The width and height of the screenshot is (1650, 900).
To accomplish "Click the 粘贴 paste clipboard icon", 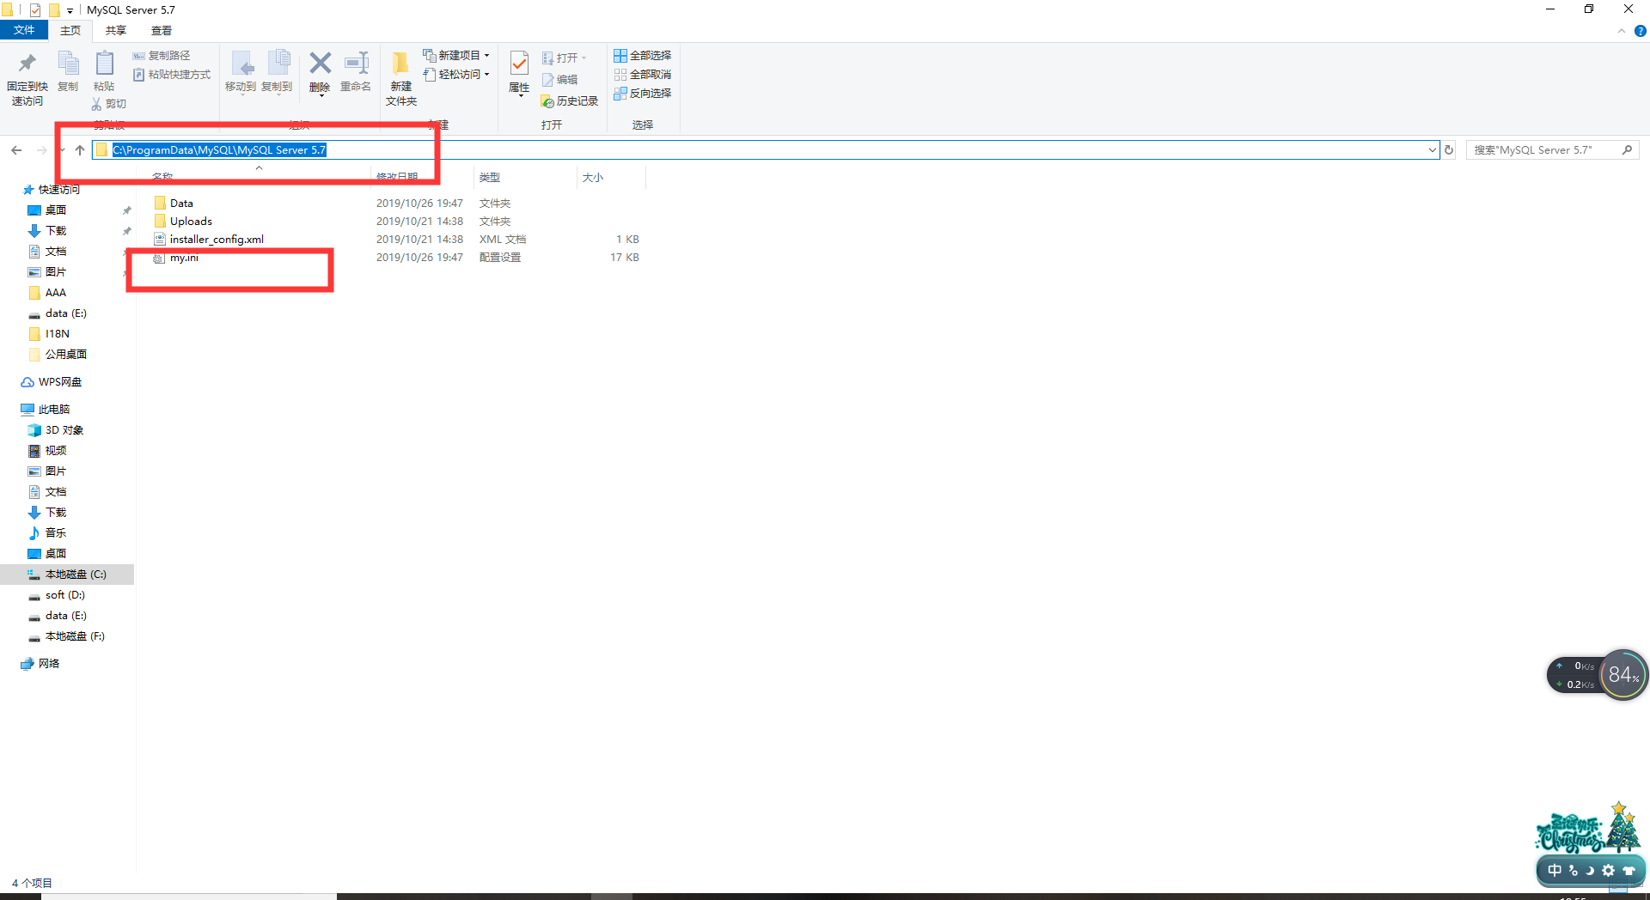I will [104, 64].
